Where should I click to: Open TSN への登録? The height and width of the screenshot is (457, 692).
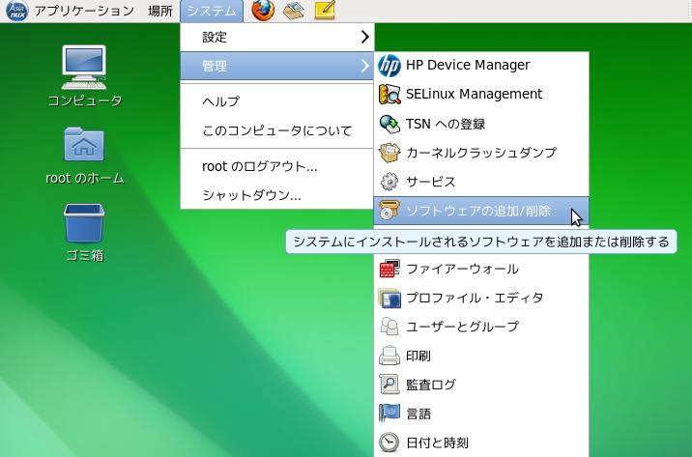coord(445,124)
